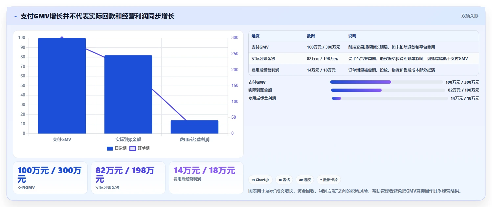Select the 数据卡片 tag
The height and width of the screenshot is (207, 492).
(329, 180)
